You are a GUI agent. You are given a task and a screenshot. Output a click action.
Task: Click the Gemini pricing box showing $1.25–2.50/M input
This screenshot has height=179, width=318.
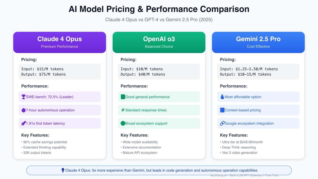pos(258,72)
